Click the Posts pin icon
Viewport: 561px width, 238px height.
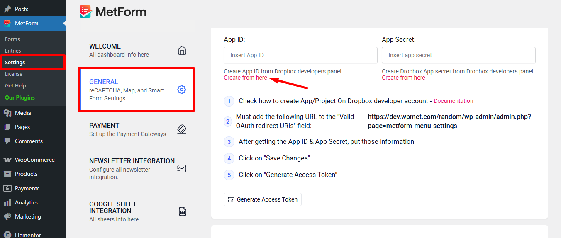pos(7,9)
